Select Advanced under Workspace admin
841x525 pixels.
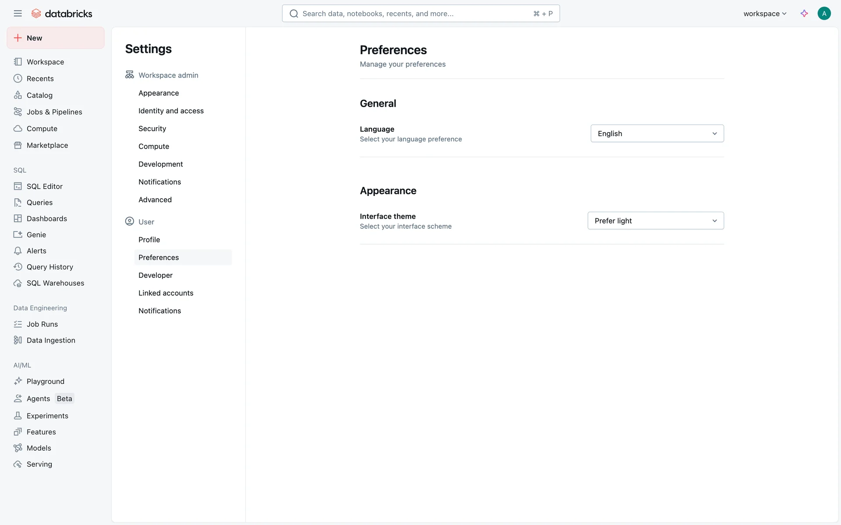point(155,199)
